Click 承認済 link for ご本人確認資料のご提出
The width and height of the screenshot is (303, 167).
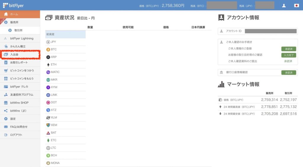coord(288,61)
